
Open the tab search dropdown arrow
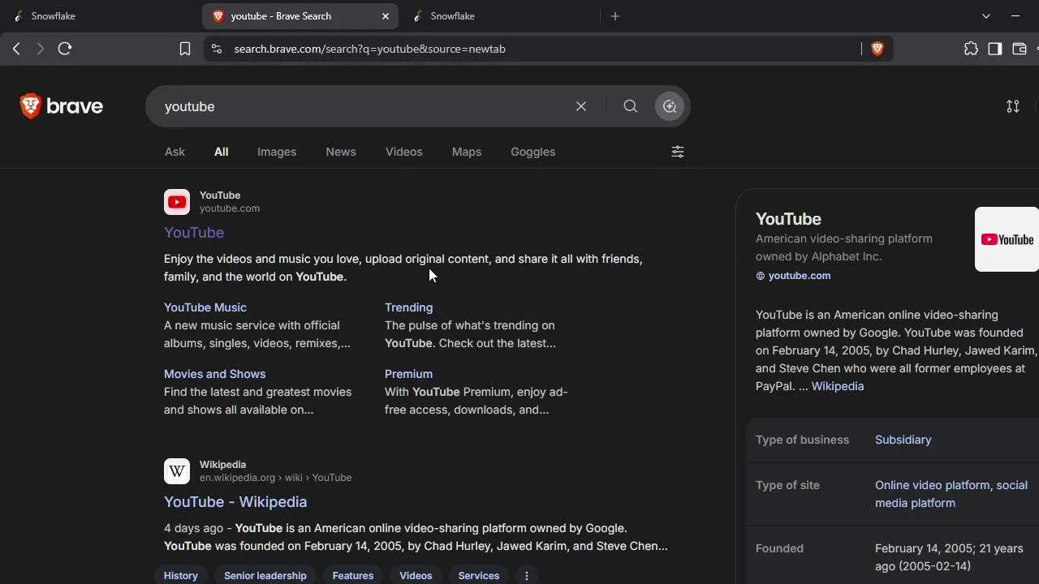[986, 16]
